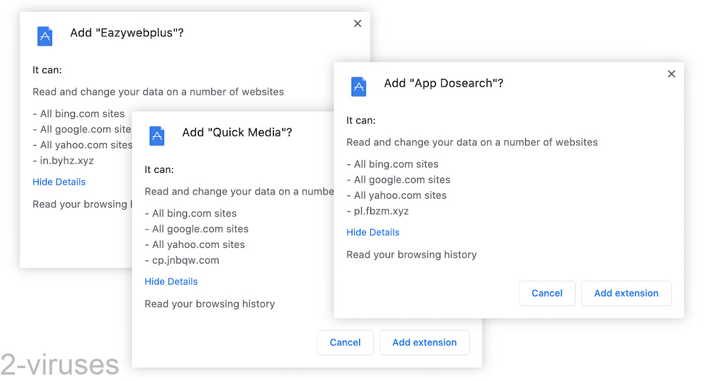Add the Quick Media extension
The width and height of the screenshot is (704, 381).
coord(424,342)
